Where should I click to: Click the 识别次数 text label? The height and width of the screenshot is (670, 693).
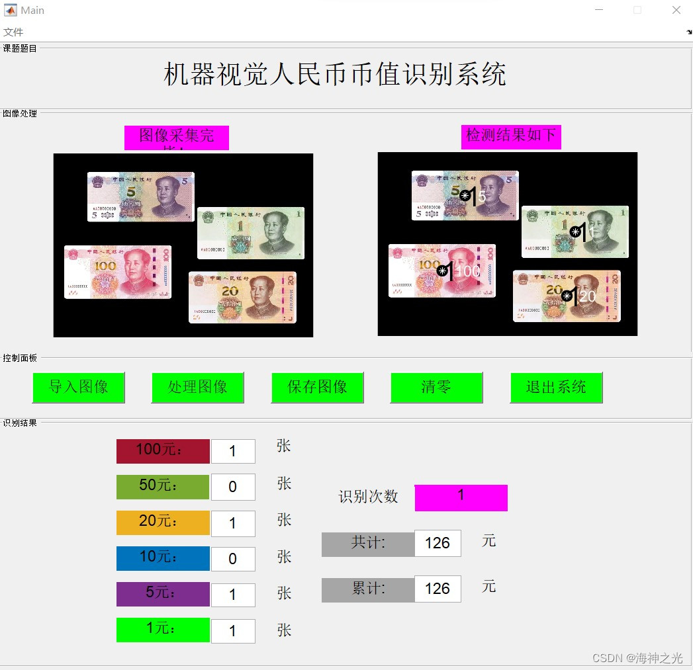pyautogui.click(x=368, y=497)
